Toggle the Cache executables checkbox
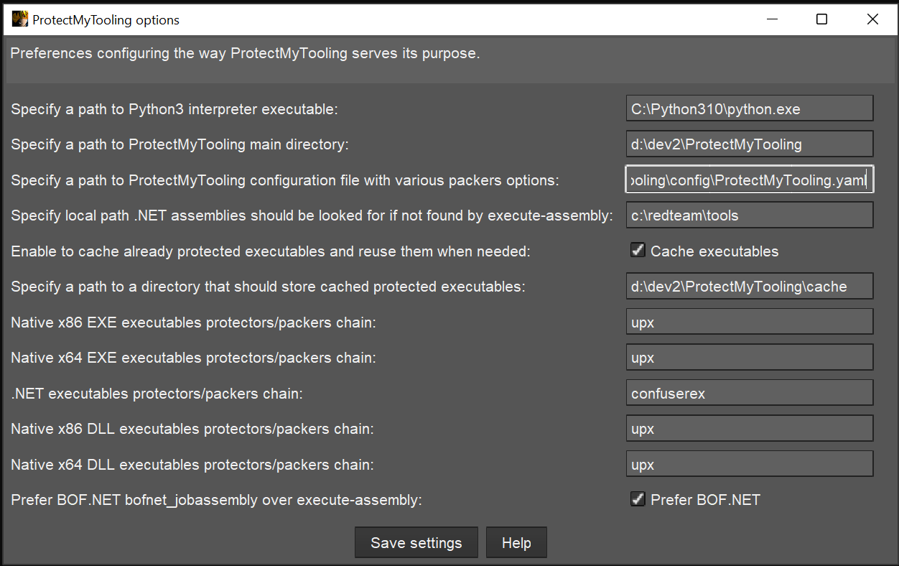 tap(638, 251)
